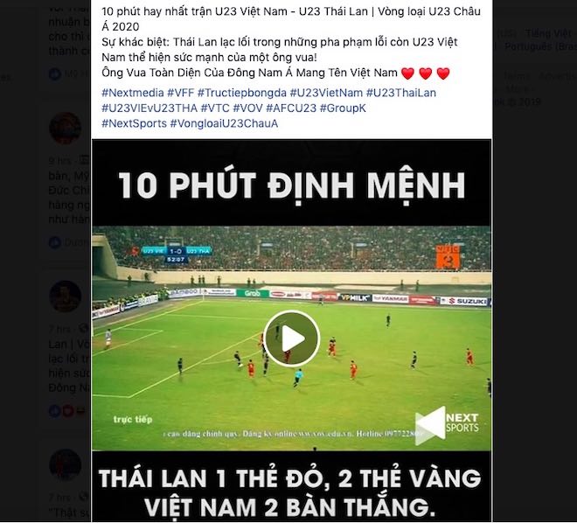Open the #Nextmedia hashtag
The height and width of the screenshot is (523, 577).
(133, 93)
